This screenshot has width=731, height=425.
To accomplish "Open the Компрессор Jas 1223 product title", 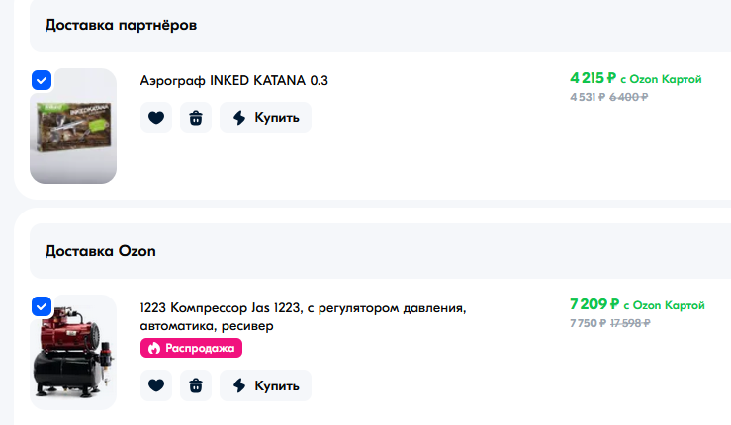I will click(303, 317).
